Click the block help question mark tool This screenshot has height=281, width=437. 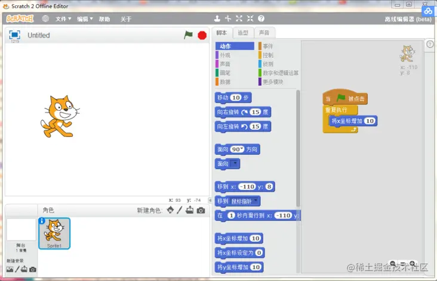point(261,18)
